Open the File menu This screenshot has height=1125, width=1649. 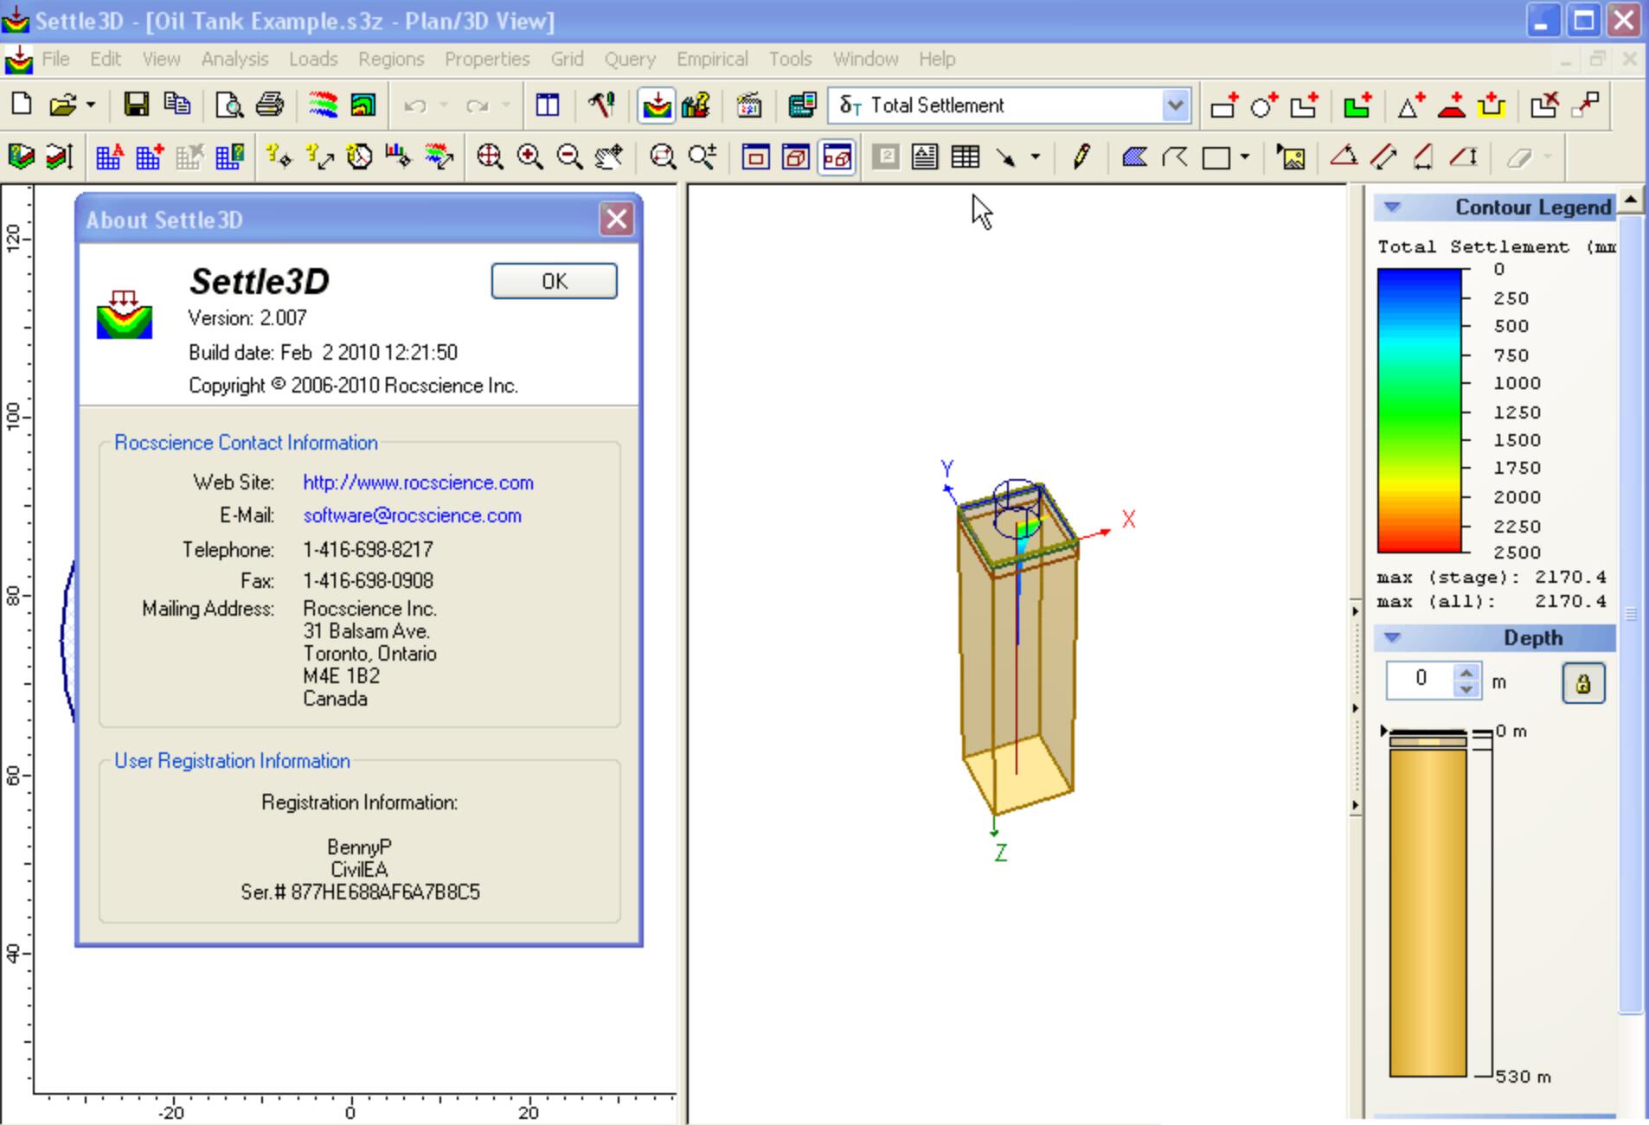click(x=55, y=59)
